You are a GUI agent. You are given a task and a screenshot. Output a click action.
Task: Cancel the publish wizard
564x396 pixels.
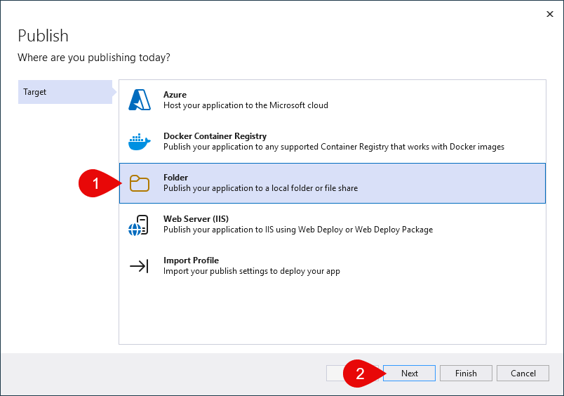click(523, 374)
